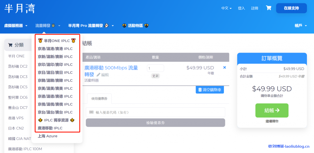Select 京港/滬港/廣港 IPLC entry
Screen dimensions: 314x153
pos(55,49)
